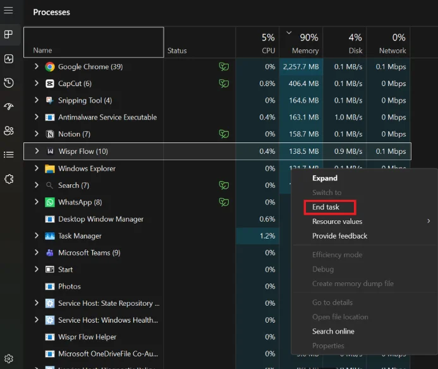Image resolution: width=438 pixels, height=369 pixels.
Task: Click Google Chrome efficiency mode leaf icon
Action: 224,66
